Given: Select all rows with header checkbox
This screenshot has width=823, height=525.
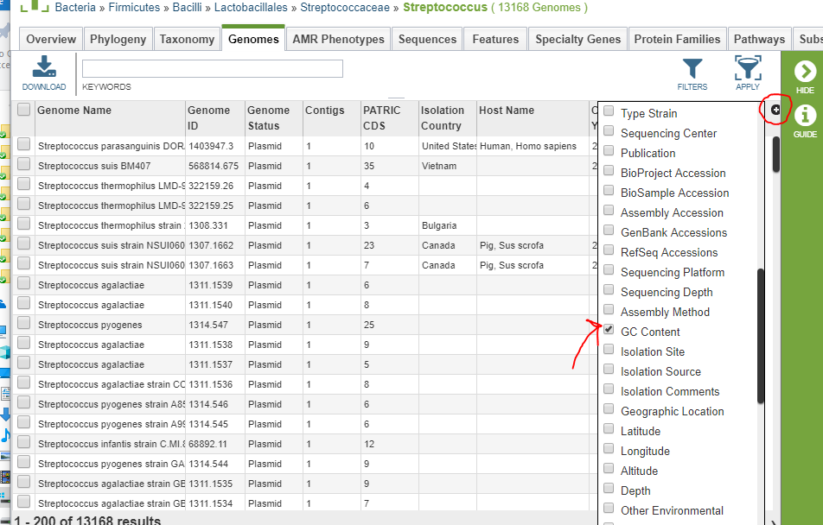Looking at the screenshot, I should point(23,109).
